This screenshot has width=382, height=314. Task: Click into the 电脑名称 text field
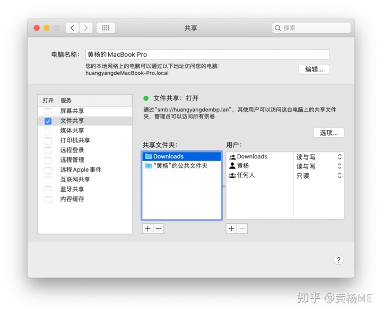pyautogui.click(x=207, y=55)
